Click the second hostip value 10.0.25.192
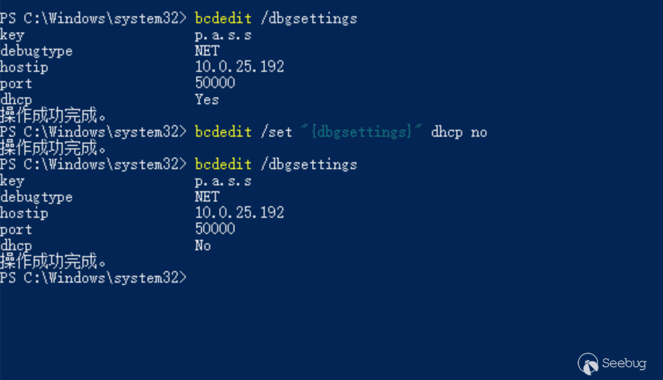 (239, 213)
